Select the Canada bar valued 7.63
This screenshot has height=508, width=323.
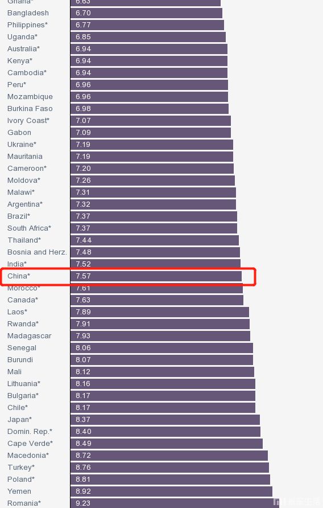click(157, 300)
